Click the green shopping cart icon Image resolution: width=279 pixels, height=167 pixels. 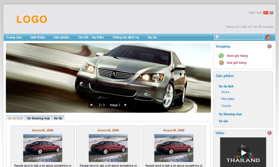click(x=221, y=56)
